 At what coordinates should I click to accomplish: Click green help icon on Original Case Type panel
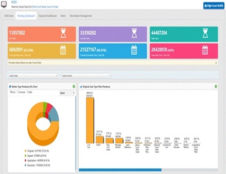pos(216,87)
